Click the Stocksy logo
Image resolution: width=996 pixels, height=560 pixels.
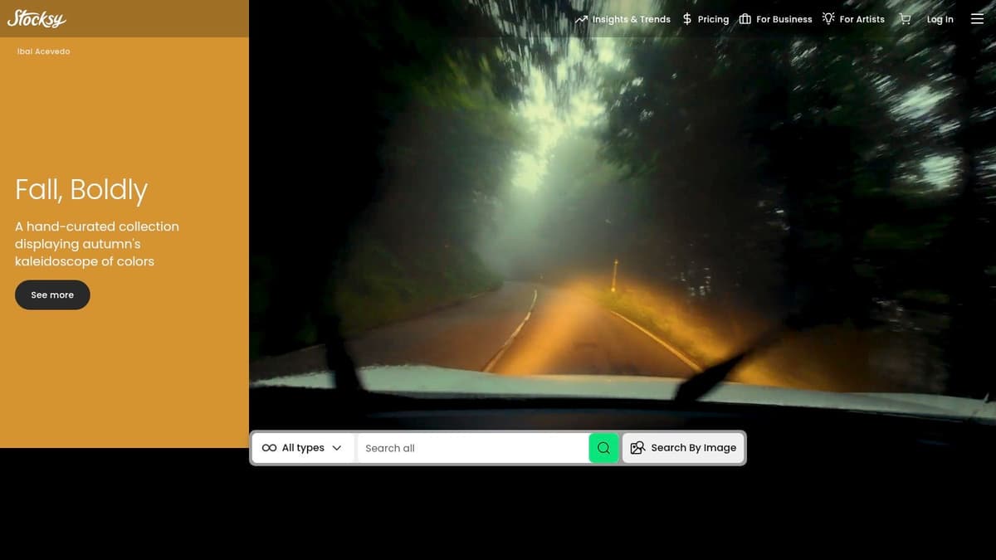tap(37, 19)
